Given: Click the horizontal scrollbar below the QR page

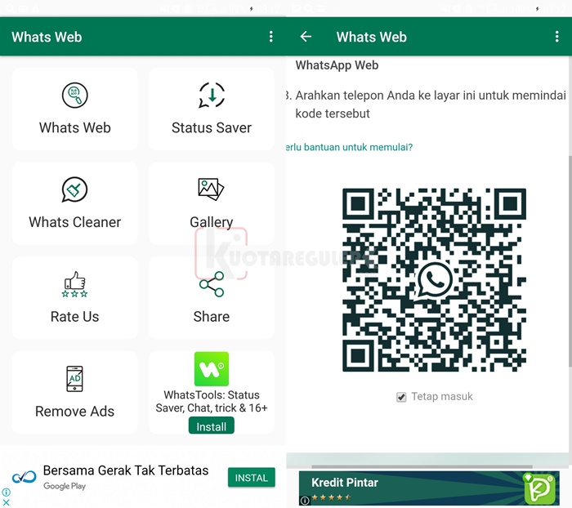Looking at the screenshot, I should pyautogui.click(x=422, y=466).
